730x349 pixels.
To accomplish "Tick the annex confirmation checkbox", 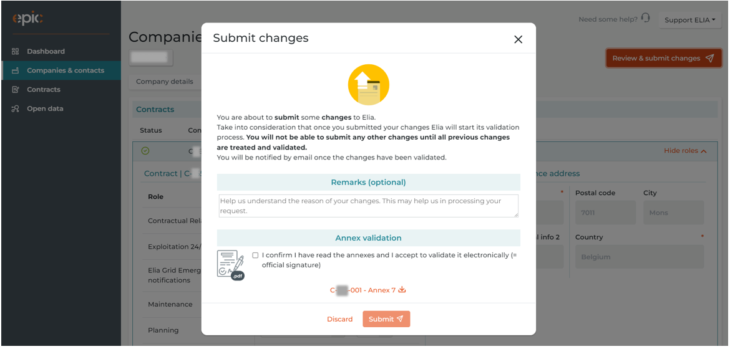I will 255,255.
